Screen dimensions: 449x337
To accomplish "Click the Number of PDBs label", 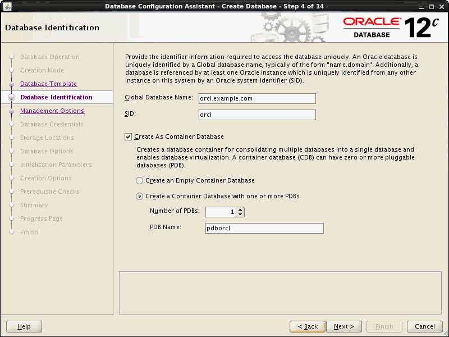I will click(175, 211).
